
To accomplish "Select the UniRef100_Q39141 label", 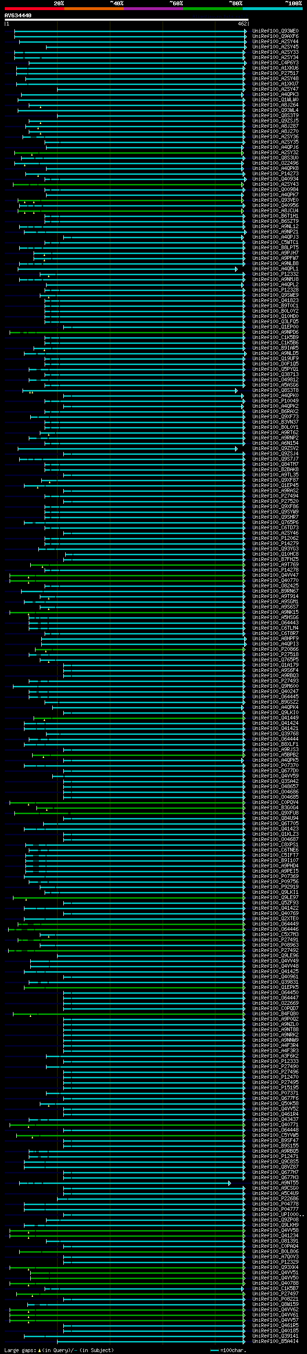I will (275, 1336).
